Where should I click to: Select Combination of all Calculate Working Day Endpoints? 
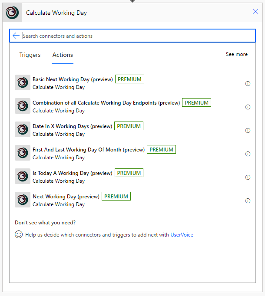pos(106,103)
